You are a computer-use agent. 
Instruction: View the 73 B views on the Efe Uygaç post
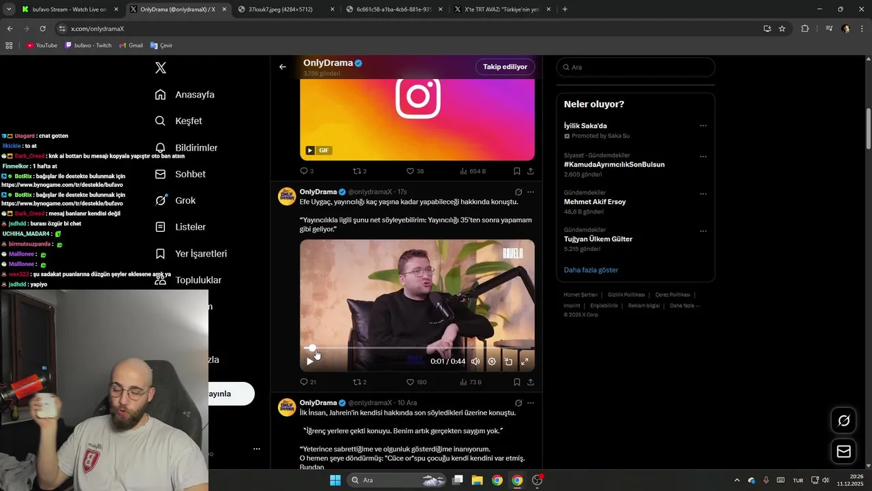coord(471,382)
